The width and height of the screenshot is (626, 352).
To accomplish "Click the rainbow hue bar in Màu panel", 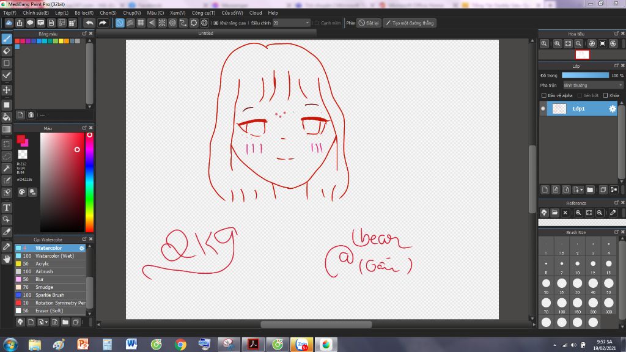I will coord(90,182).
